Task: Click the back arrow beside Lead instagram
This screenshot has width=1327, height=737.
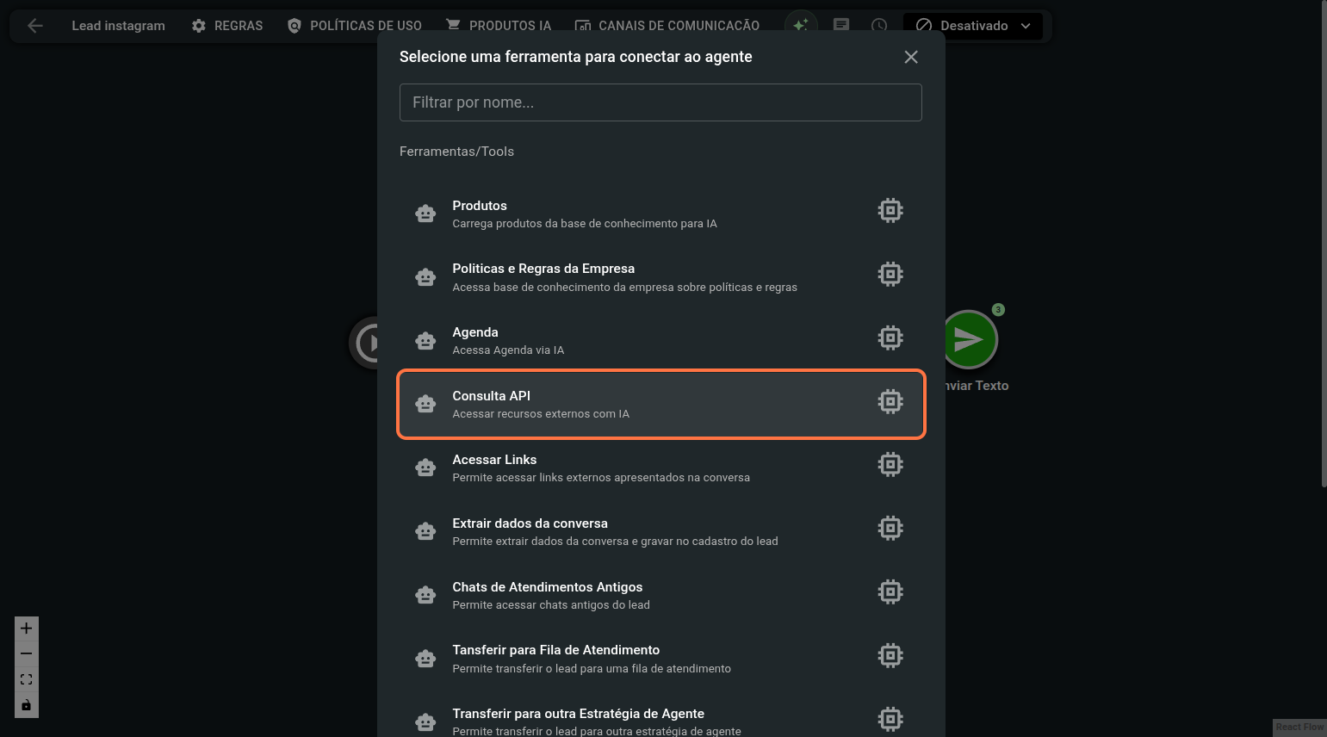Action: 35,26
